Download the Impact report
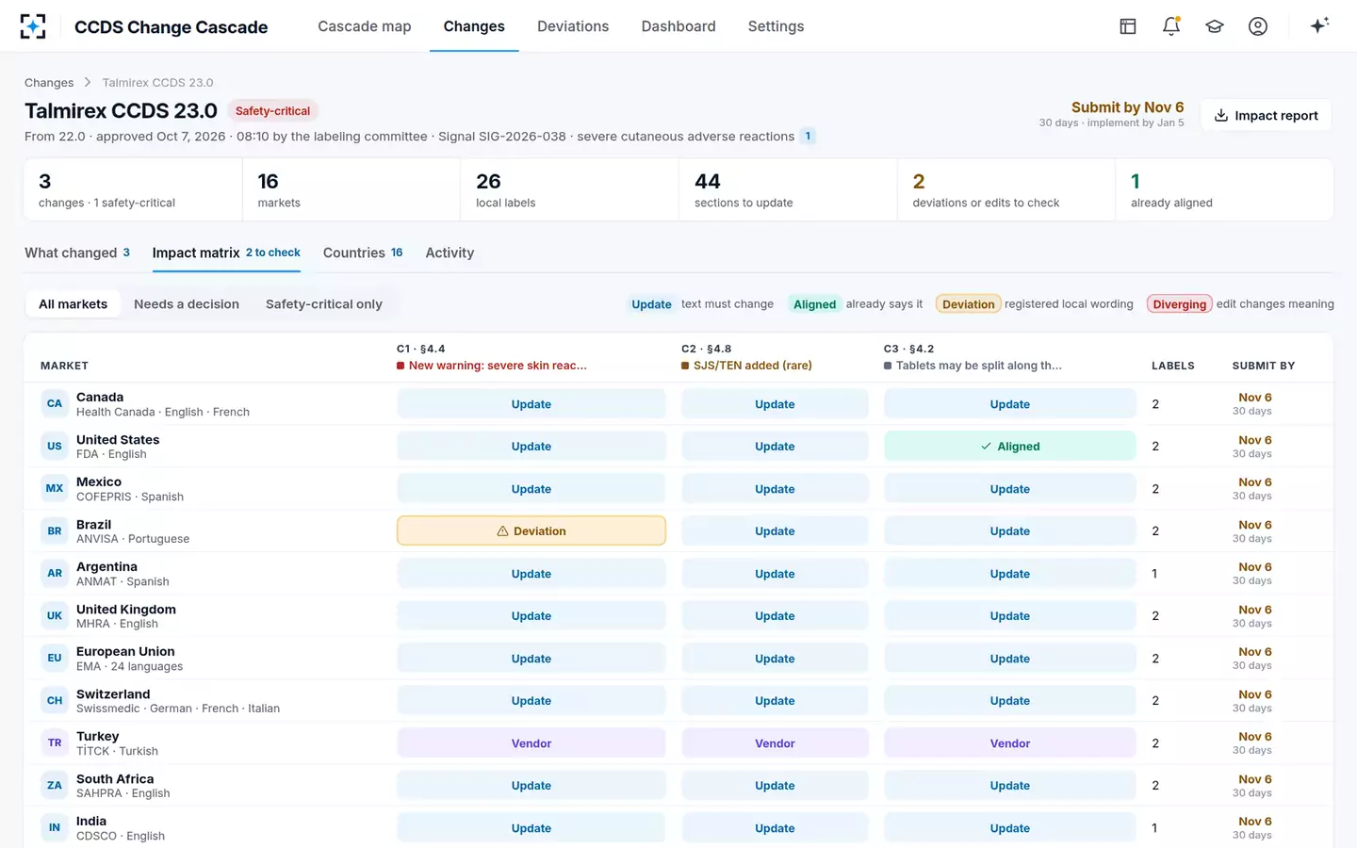 point(1266,115)
